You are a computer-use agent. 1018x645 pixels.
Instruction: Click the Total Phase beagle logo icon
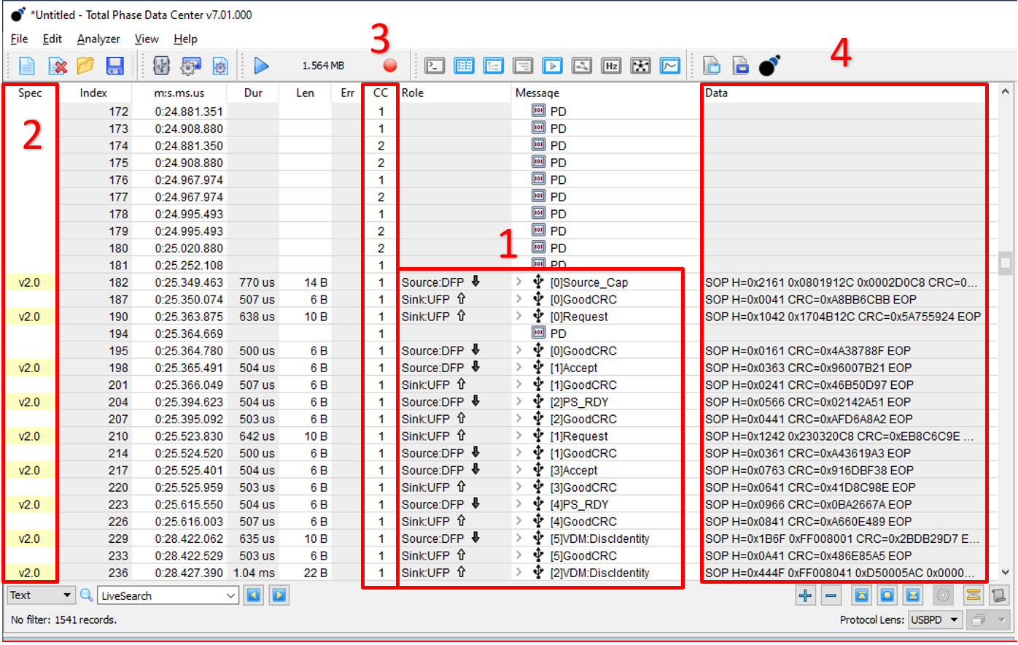pos(769,66)
